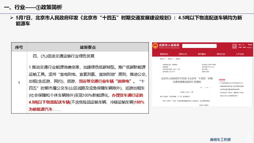The image size is (254, 143).
Task: Click the 北京市人民政府 site title
Action: click(x=169, y=45)
